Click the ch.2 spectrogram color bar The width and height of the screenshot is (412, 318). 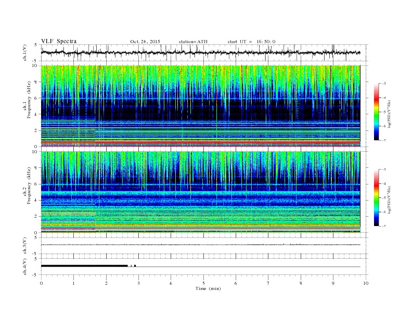[377, 197]
